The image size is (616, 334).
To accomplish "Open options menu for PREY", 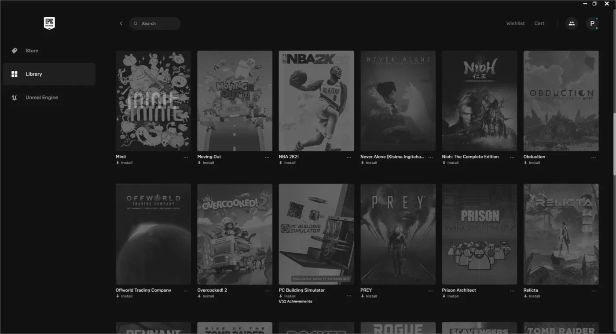I will coord(430,291).
